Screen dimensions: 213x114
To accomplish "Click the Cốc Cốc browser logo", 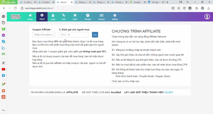I will (x=8, y=2).
